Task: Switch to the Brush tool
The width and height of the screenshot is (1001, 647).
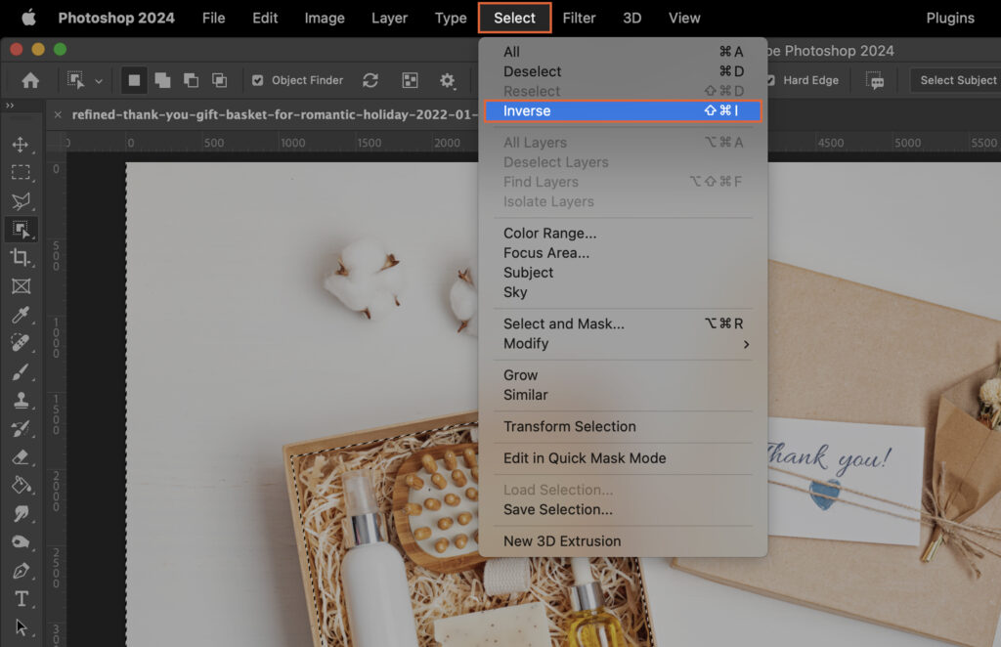Action: pos(22,371)
